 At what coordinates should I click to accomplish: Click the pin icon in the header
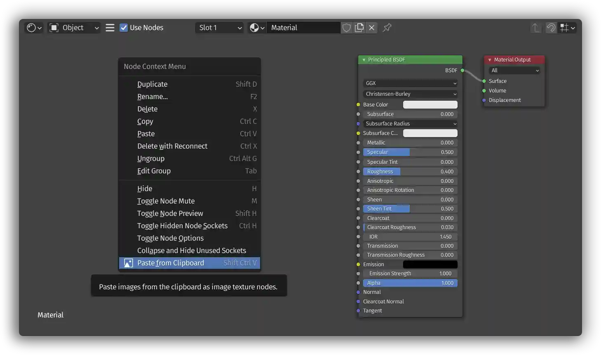(x=386, y=28)
